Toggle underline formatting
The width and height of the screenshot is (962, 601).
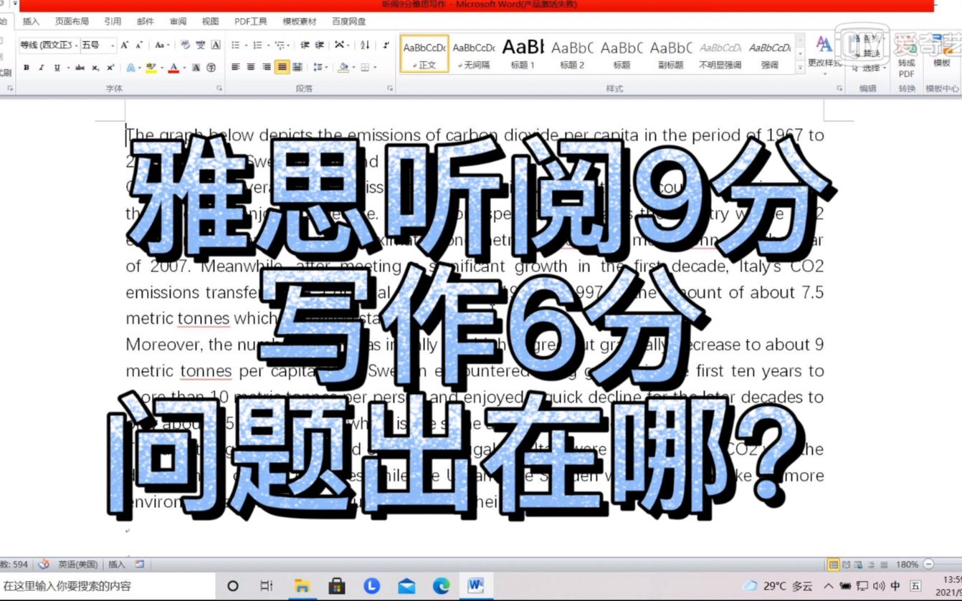(57, 67)
